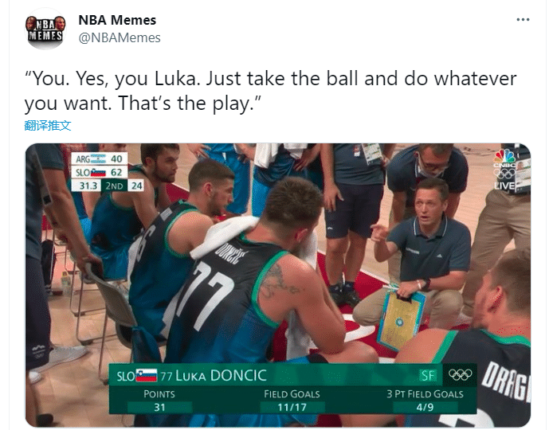Click the CNBC peacock logo in the video
549x430 pixels.
504,157
